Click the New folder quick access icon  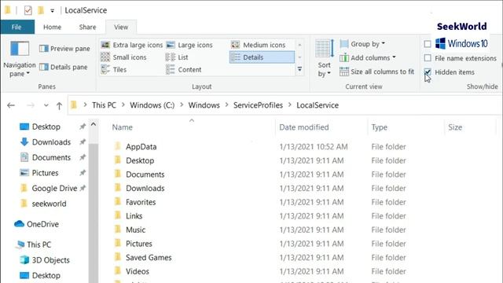(40, 10)
